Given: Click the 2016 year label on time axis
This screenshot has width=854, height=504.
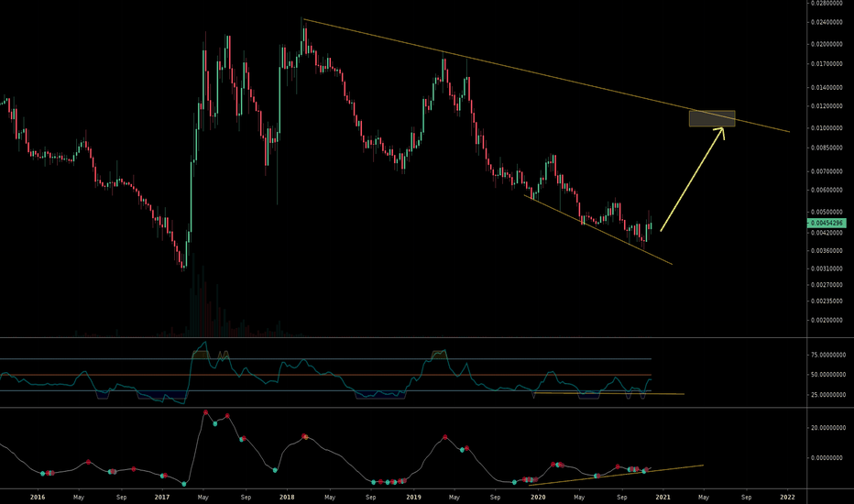Looking at the screenshot, I should pyautogui.click(x=38, y=497).
